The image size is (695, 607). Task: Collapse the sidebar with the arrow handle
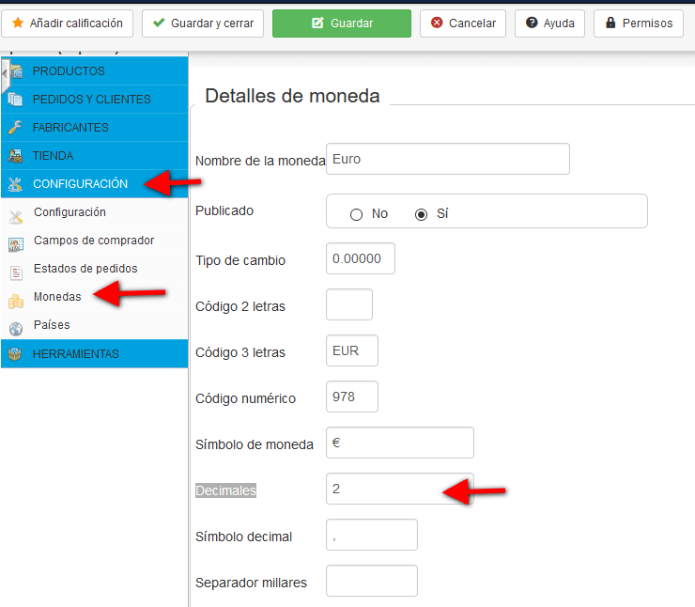(5, 74)
